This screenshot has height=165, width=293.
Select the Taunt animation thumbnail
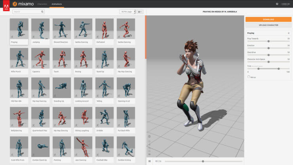[x=62, y=58]
